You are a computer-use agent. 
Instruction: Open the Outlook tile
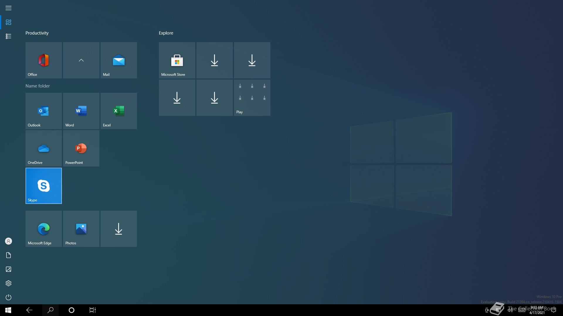pos(44,111)
